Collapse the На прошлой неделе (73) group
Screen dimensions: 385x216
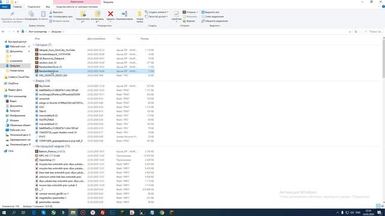coord(34,146)
